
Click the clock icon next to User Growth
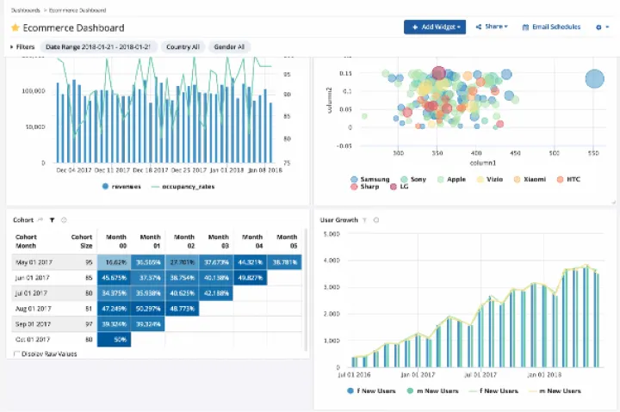[376, 220]
